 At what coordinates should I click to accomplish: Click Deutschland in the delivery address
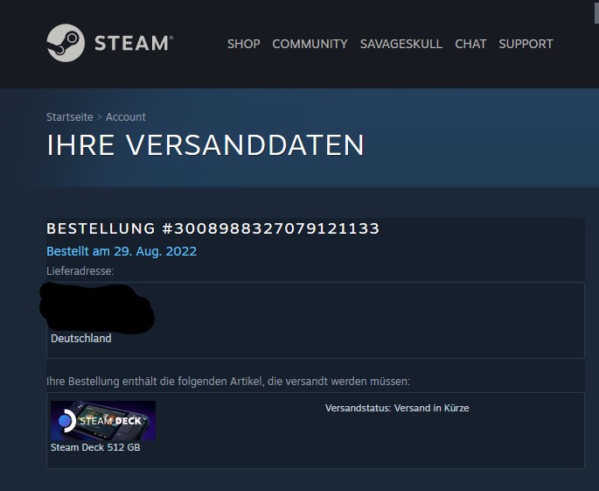click(x=81, y=339)
